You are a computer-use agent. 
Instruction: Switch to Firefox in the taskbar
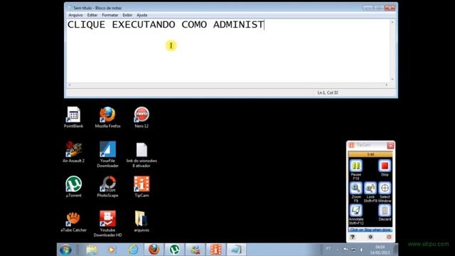point(154,250)
